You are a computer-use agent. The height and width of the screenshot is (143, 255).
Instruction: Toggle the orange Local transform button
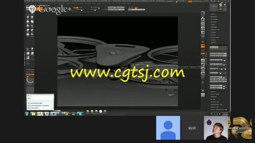pos(203,46)
